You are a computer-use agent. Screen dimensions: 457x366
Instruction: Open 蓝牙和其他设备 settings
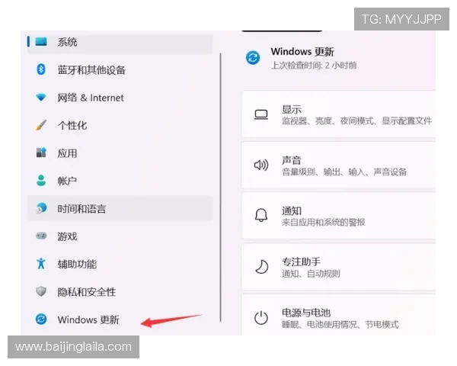(120, 69)
